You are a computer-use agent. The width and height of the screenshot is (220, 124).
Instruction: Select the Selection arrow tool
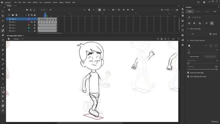click(3, 11)
